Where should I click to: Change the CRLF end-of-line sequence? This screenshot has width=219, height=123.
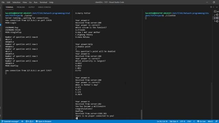189,122
